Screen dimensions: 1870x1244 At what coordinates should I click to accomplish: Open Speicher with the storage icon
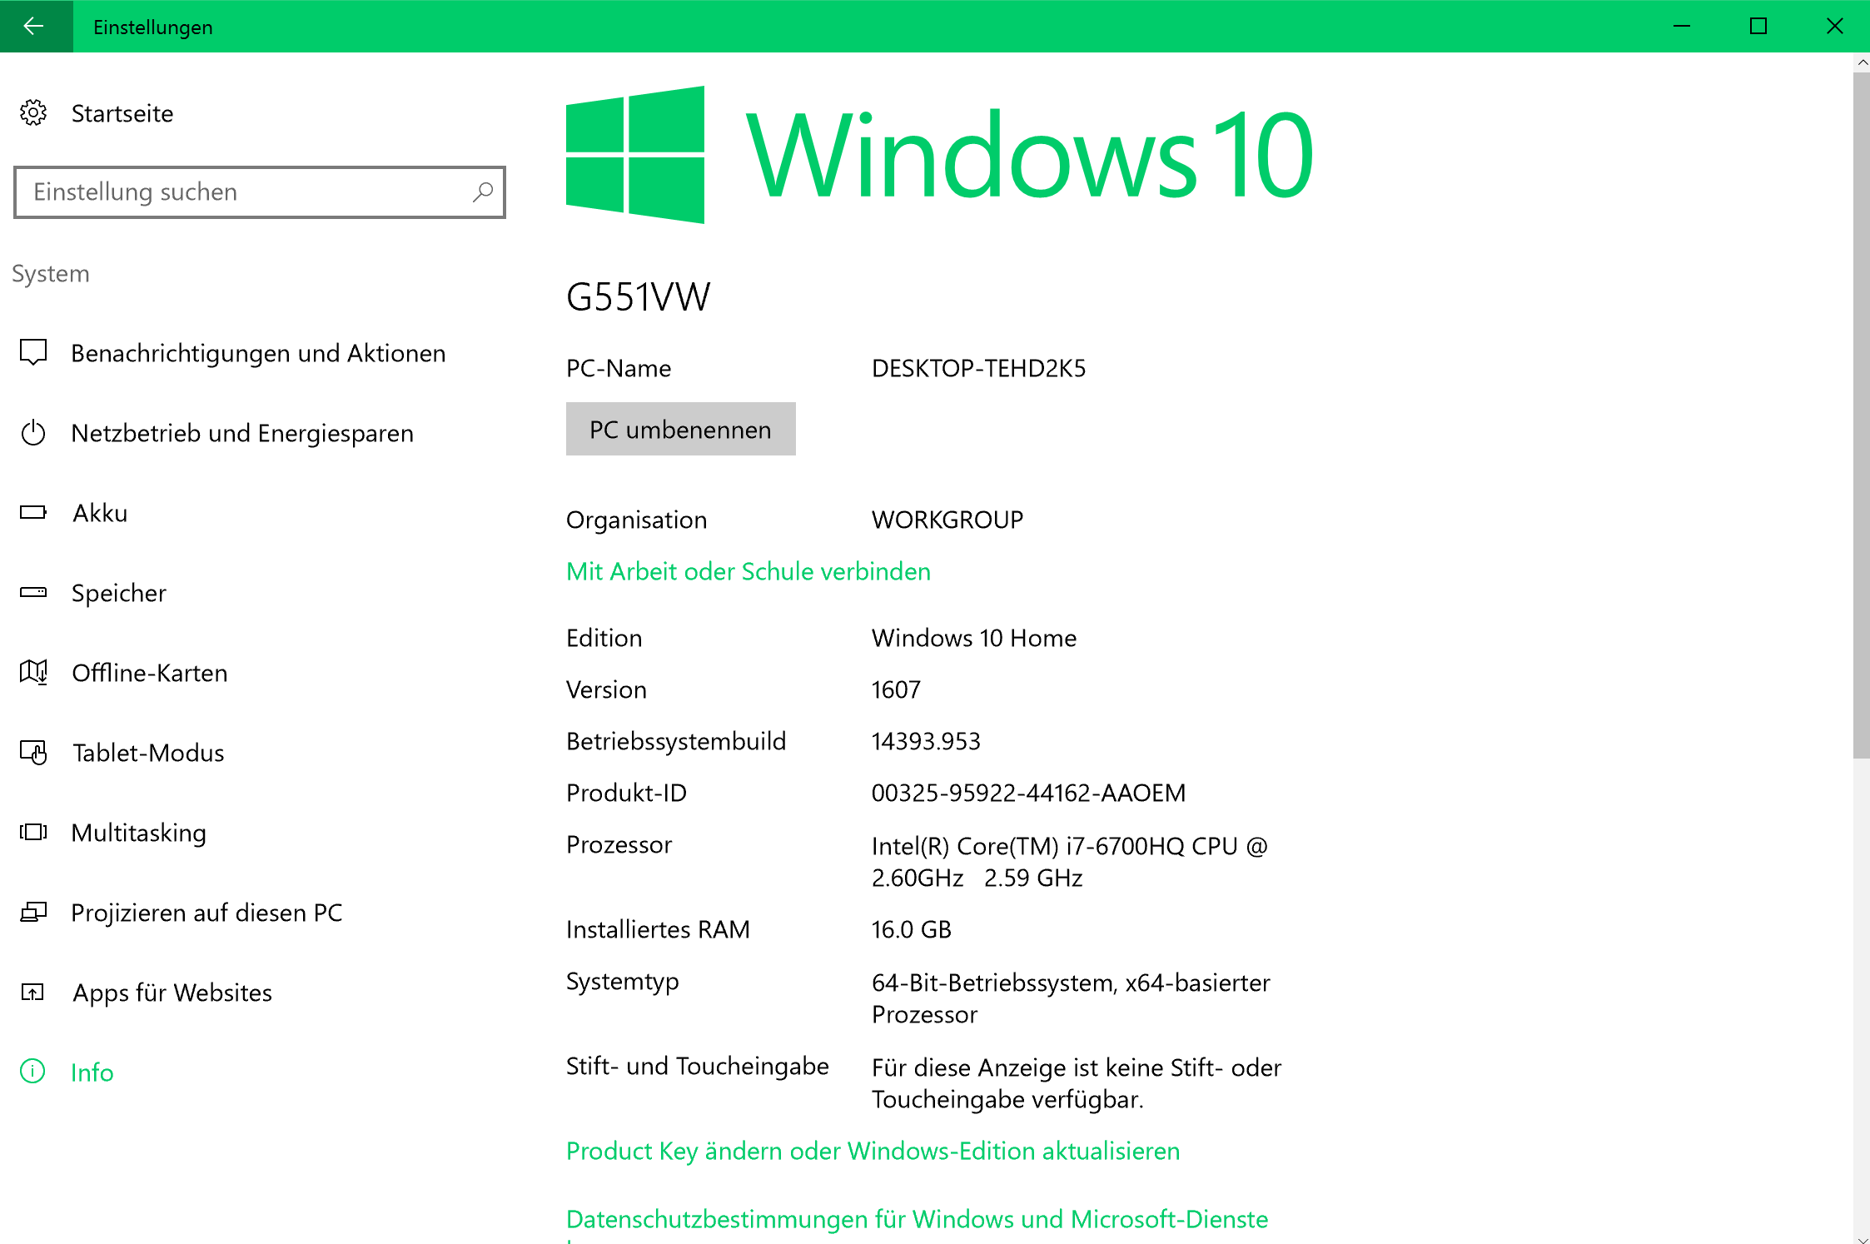(x=33, y=593)
